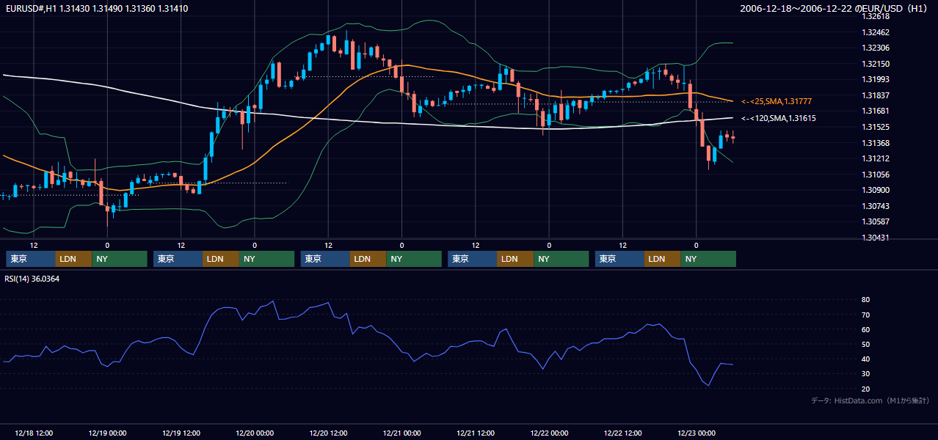Click the 1.30431 price axis value
Viewport: 938px width, 440px height.
coord(876,238)
